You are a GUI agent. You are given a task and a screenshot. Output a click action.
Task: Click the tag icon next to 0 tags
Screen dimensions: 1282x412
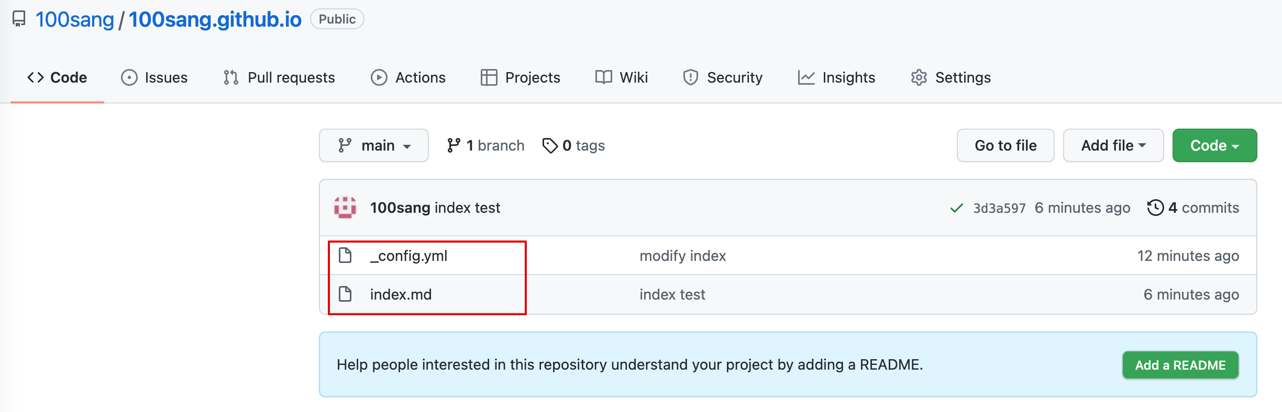click(x=549, y=145)
